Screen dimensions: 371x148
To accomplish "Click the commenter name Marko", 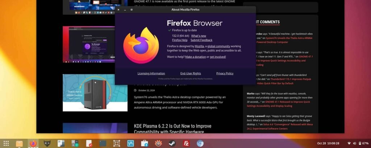I will [251, 93].
